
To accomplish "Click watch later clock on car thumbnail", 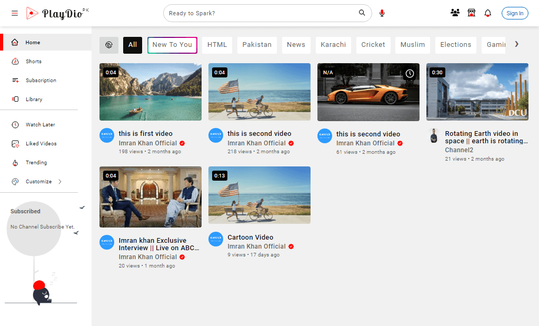I will (410, 73).
